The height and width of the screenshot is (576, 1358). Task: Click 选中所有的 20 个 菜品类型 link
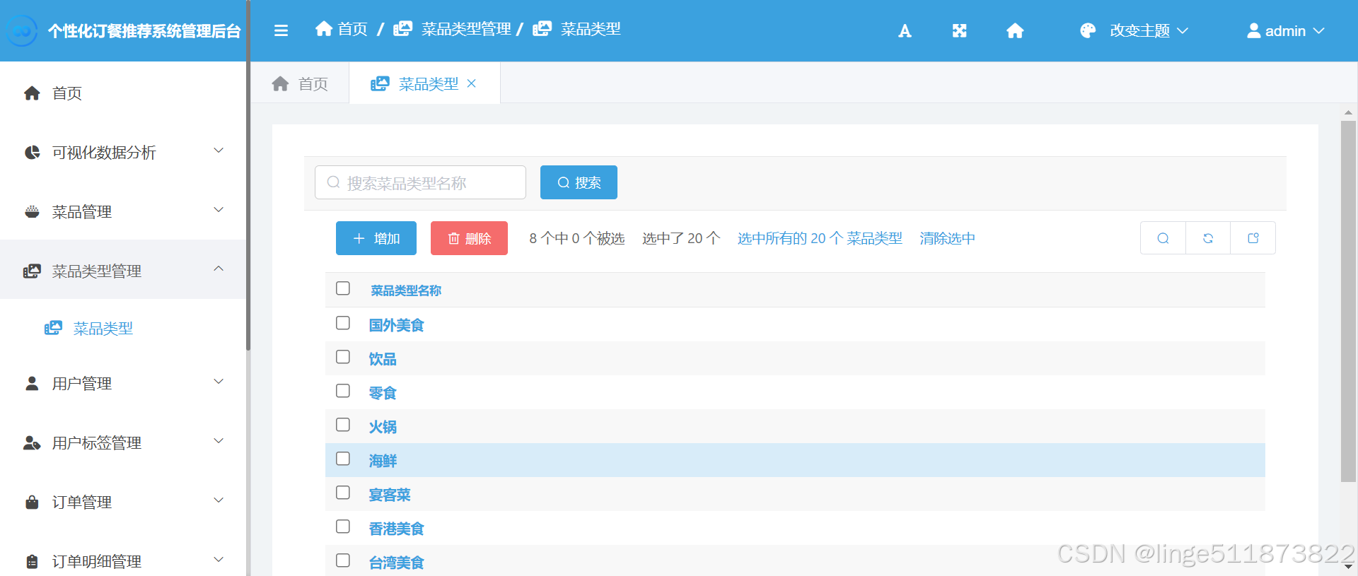click(820, 238)
